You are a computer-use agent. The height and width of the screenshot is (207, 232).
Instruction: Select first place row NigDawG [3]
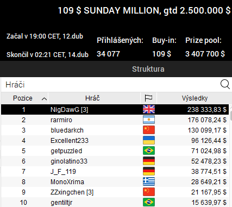click(115, 110)
